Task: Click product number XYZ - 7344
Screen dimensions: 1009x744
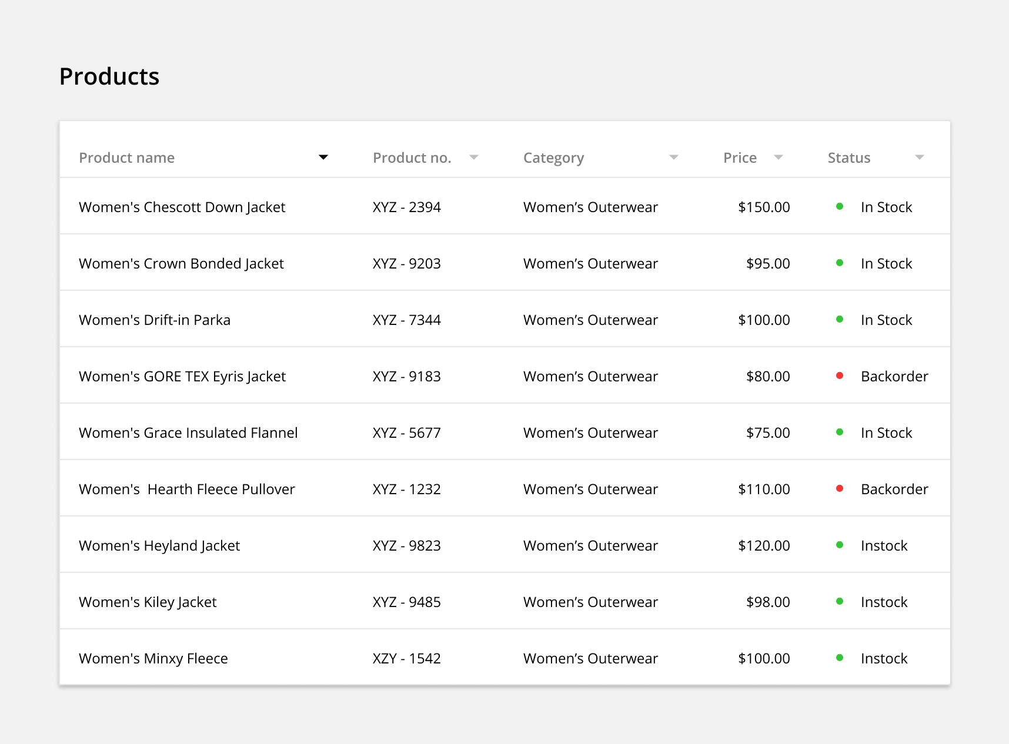Action: point(407,320)
